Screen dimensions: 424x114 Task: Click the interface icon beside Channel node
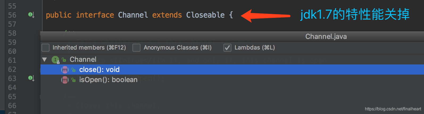55,60
